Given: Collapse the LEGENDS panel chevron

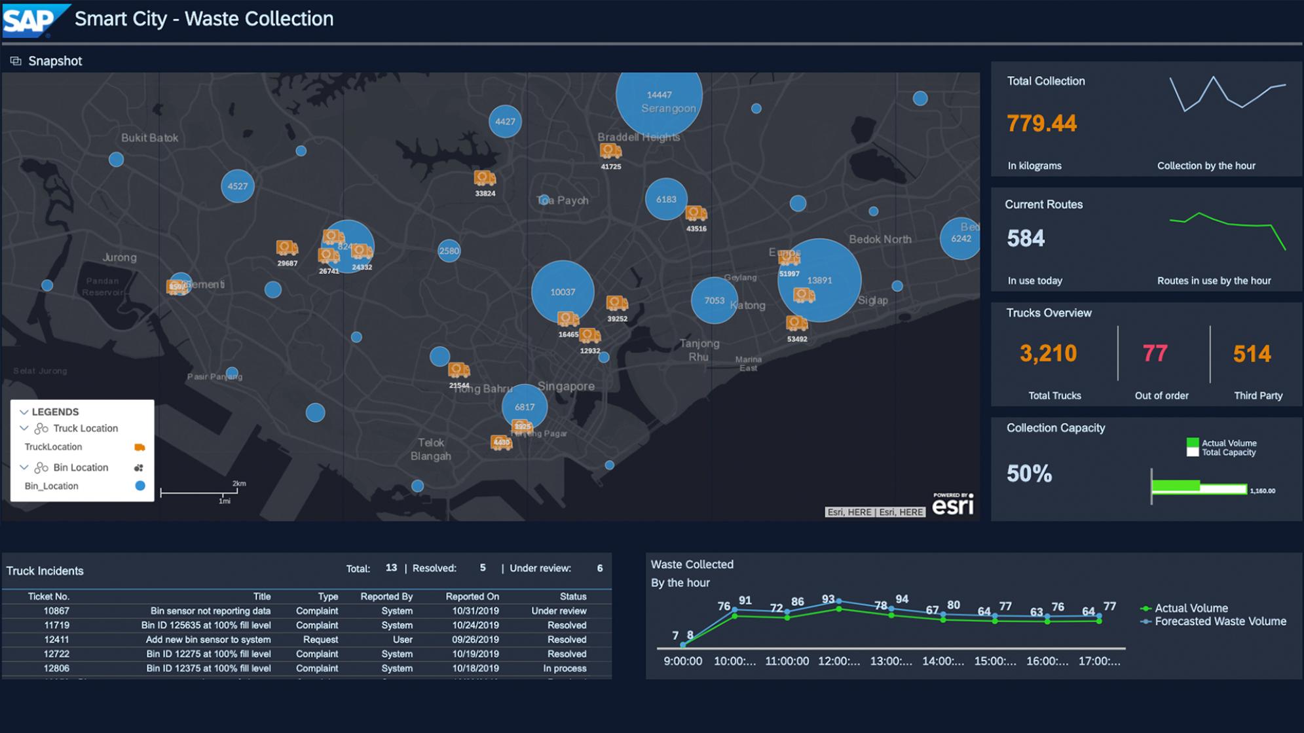Looking at the screenshot, I should click(x=24, y=412).
